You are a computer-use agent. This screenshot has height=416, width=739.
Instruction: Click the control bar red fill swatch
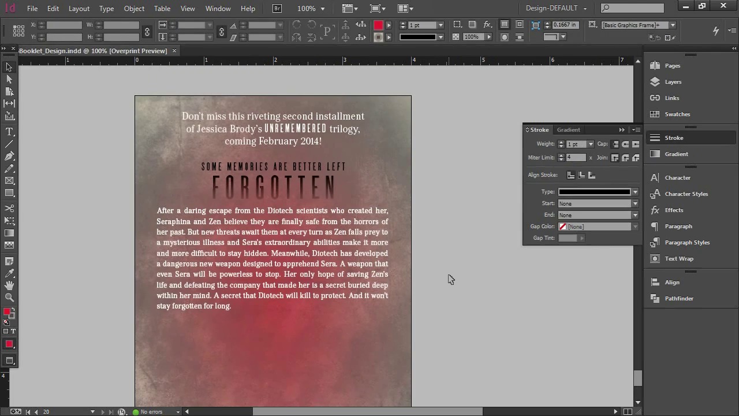[378, 25]
